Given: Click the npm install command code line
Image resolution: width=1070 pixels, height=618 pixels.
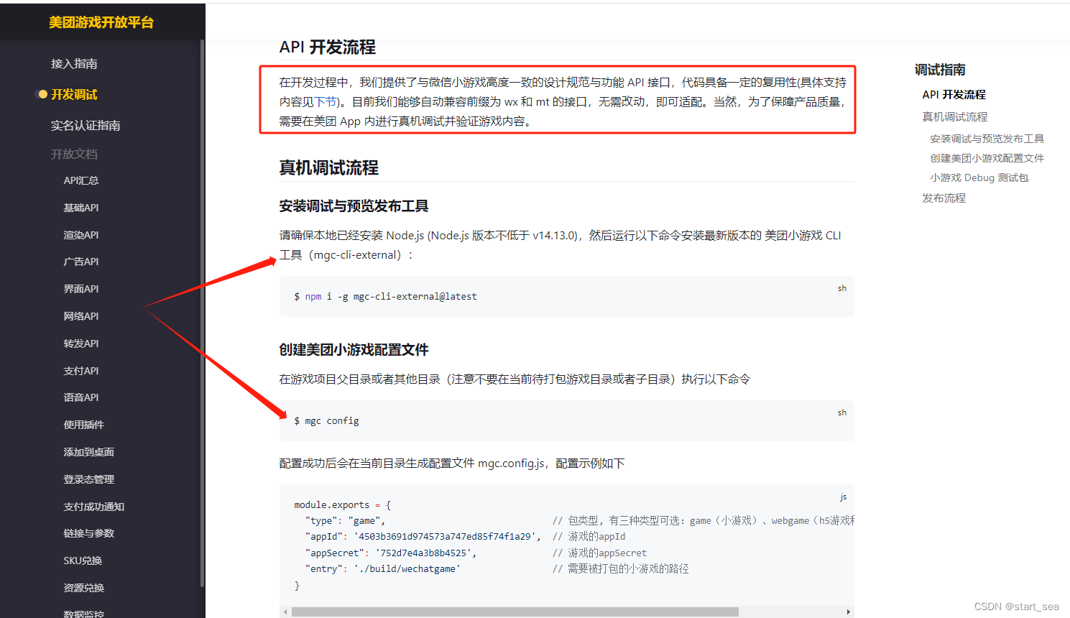Looking at the screenshot, I should pos(385,296).
